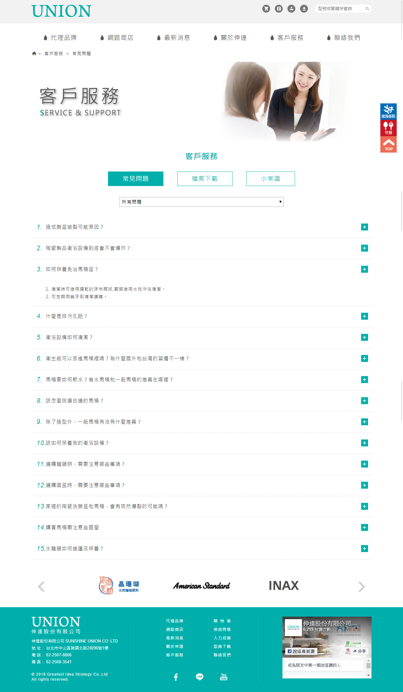Open the YouTube icon in footer
The image size is (403, 692).
224,677
